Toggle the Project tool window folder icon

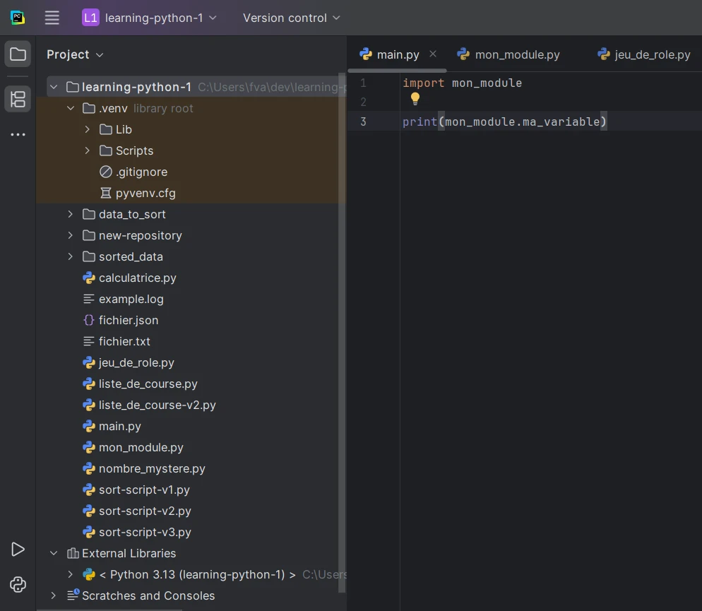tap(18, 54)
